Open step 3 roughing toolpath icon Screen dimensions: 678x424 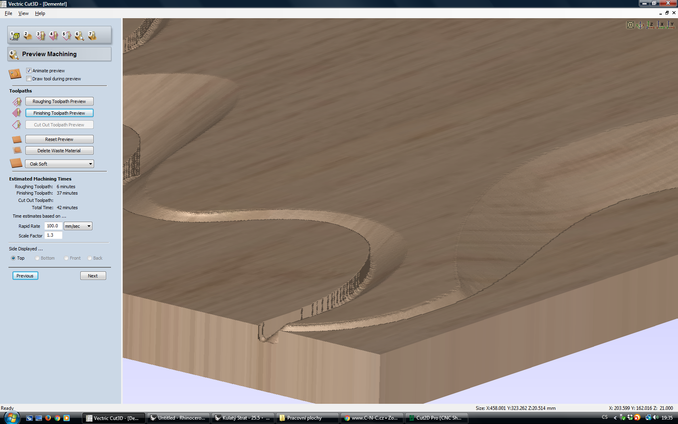pyautogui.click(x=41, y=36)
